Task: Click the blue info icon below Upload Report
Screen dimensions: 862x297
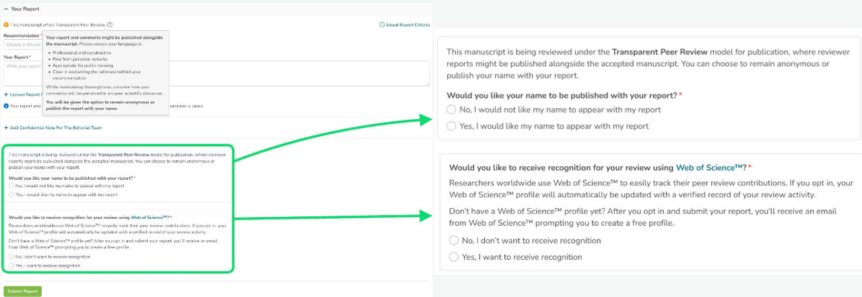Action: click(6, 106)
